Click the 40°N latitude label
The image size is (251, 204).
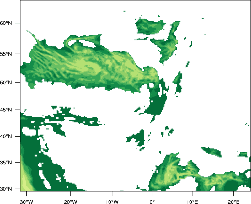click(6, 137)
